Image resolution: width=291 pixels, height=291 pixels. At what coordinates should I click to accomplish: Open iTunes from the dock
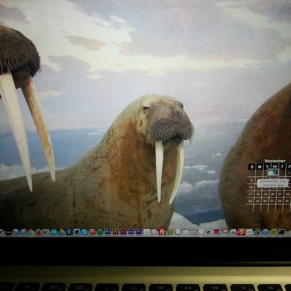[265, 232]
